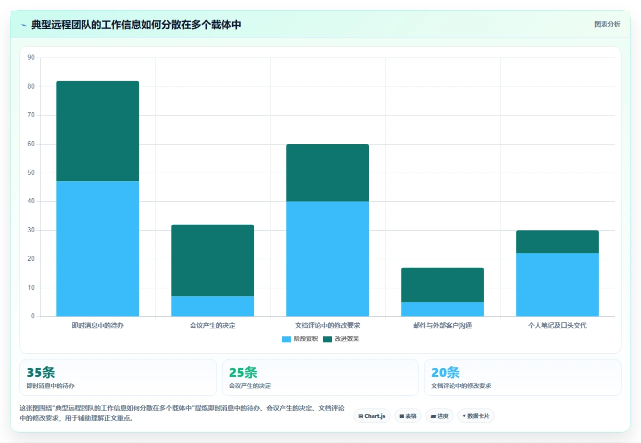This screenshot has height=443, width=641.
Task: Select the 表格 tag chip
Action: [408, 416]
